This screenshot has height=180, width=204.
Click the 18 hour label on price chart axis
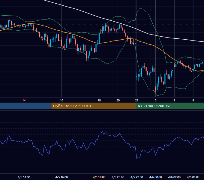99,100
